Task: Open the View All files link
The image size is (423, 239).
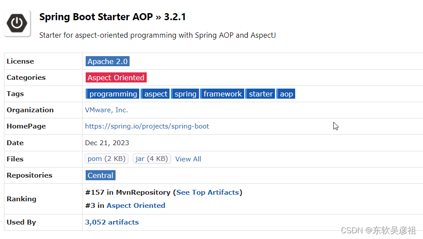Action: point(188,159)
